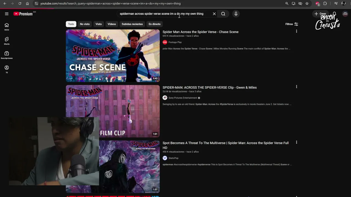Open the Gwen & Miles clip title
The image size is (351, 197).
pos(210,88)
